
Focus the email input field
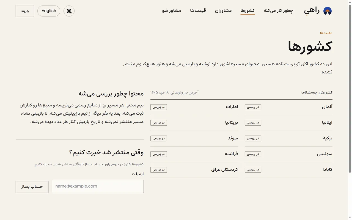(98, 186)
